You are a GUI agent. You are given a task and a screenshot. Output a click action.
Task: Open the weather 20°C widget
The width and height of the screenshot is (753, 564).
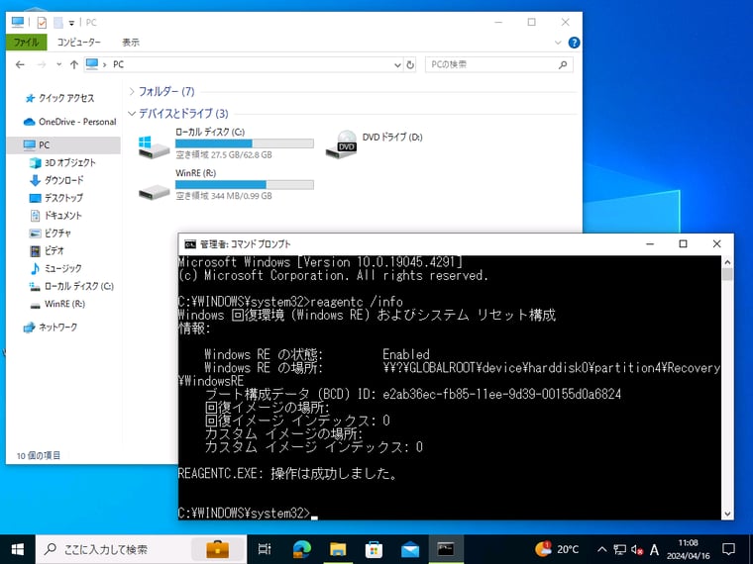coord(557,549)
